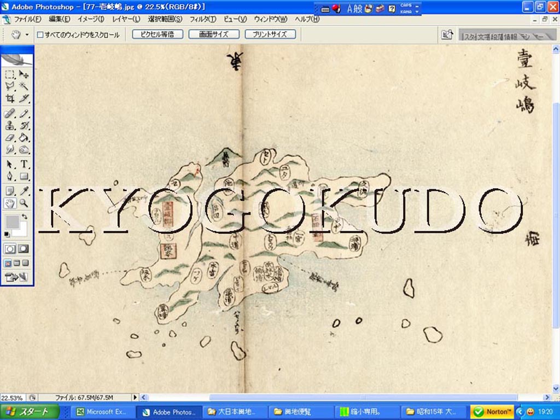Click the ピクセル等倍 button
This screenshot has height=420, width=560.
pos(157,34)
